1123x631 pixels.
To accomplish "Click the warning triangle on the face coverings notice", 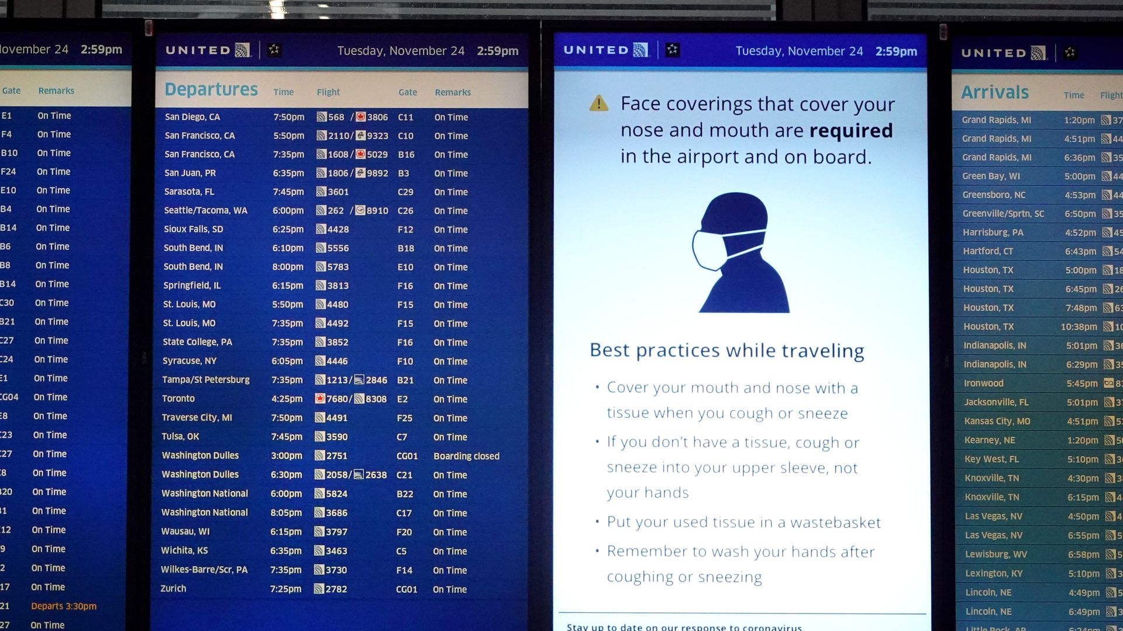I will tap(598, 104).
